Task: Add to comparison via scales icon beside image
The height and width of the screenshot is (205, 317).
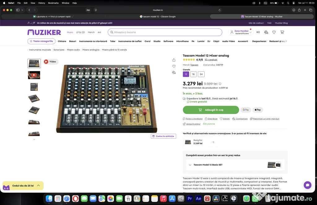Action: click(x=174, y=72)
